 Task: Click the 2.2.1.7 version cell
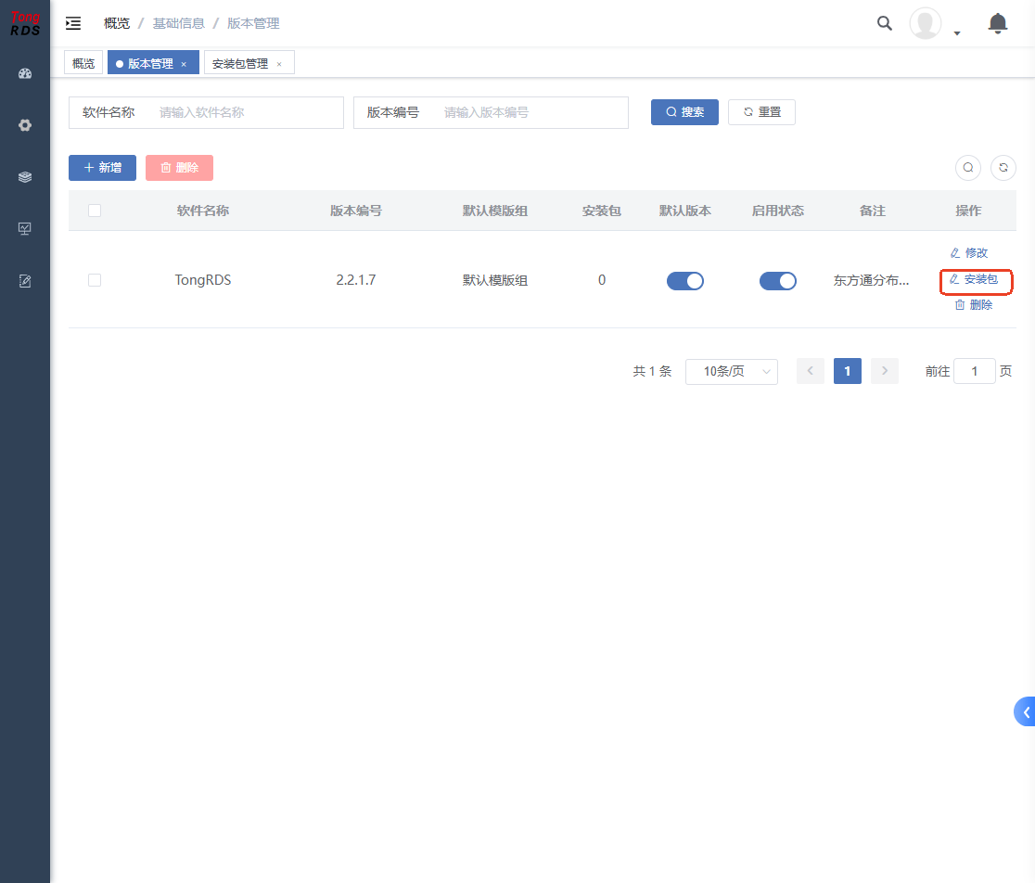(x=356, y=280)
